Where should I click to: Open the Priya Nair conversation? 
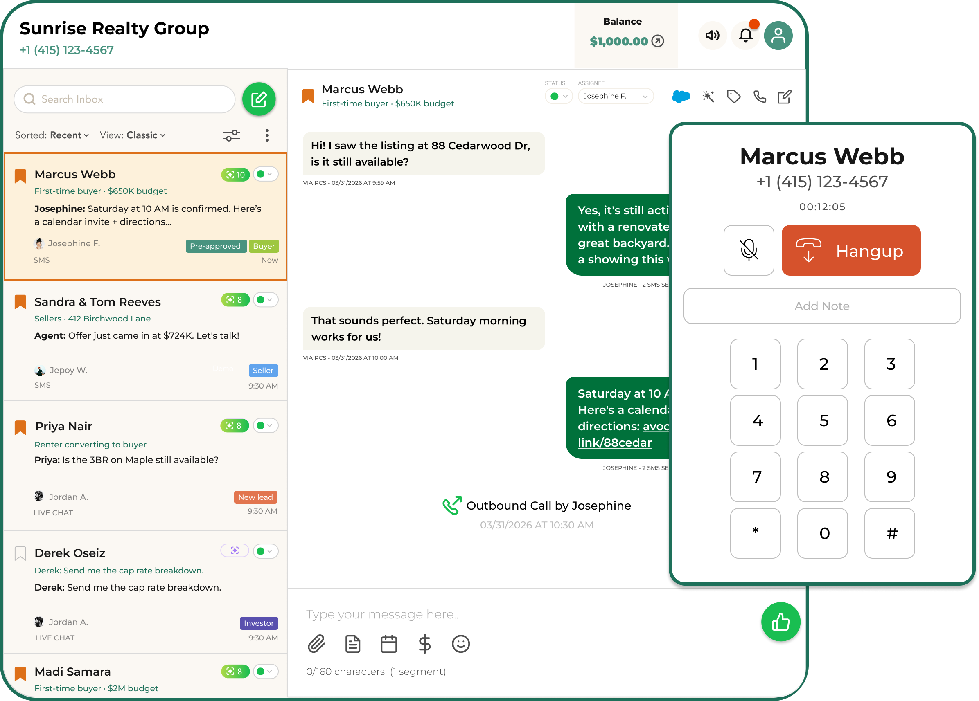145,466
